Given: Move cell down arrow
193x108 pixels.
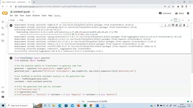Looking at the screenshot, I should coord(166,25).
